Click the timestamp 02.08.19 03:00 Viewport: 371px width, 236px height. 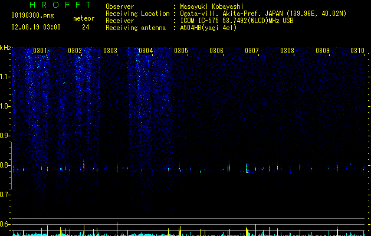point(36,27)
